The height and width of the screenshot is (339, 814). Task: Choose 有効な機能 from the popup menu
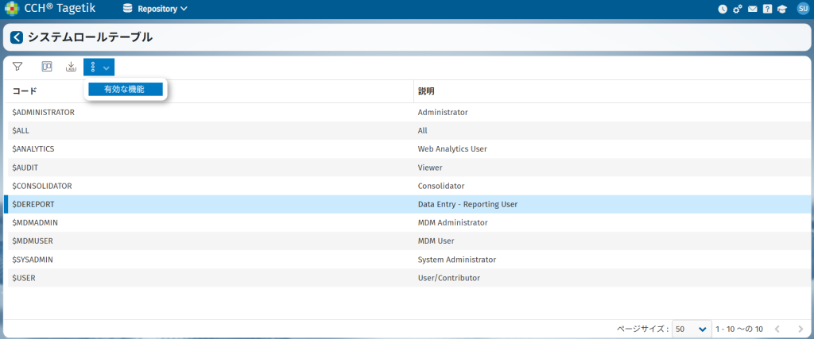[125, 90]
